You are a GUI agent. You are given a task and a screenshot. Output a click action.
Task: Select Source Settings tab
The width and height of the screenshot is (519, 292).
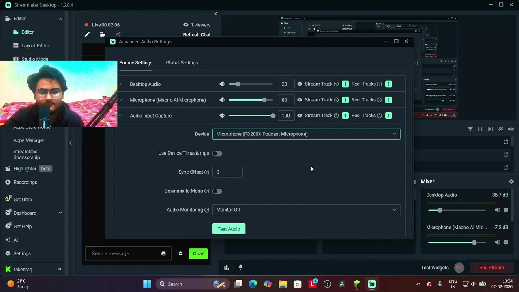136,62
